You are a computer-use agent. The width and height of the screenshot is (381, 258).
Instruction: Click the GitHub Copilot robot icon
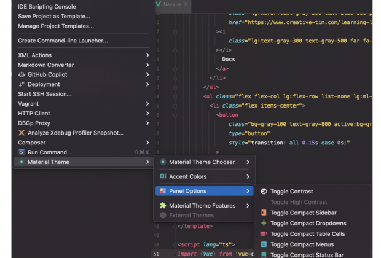[x=22, y=74]
